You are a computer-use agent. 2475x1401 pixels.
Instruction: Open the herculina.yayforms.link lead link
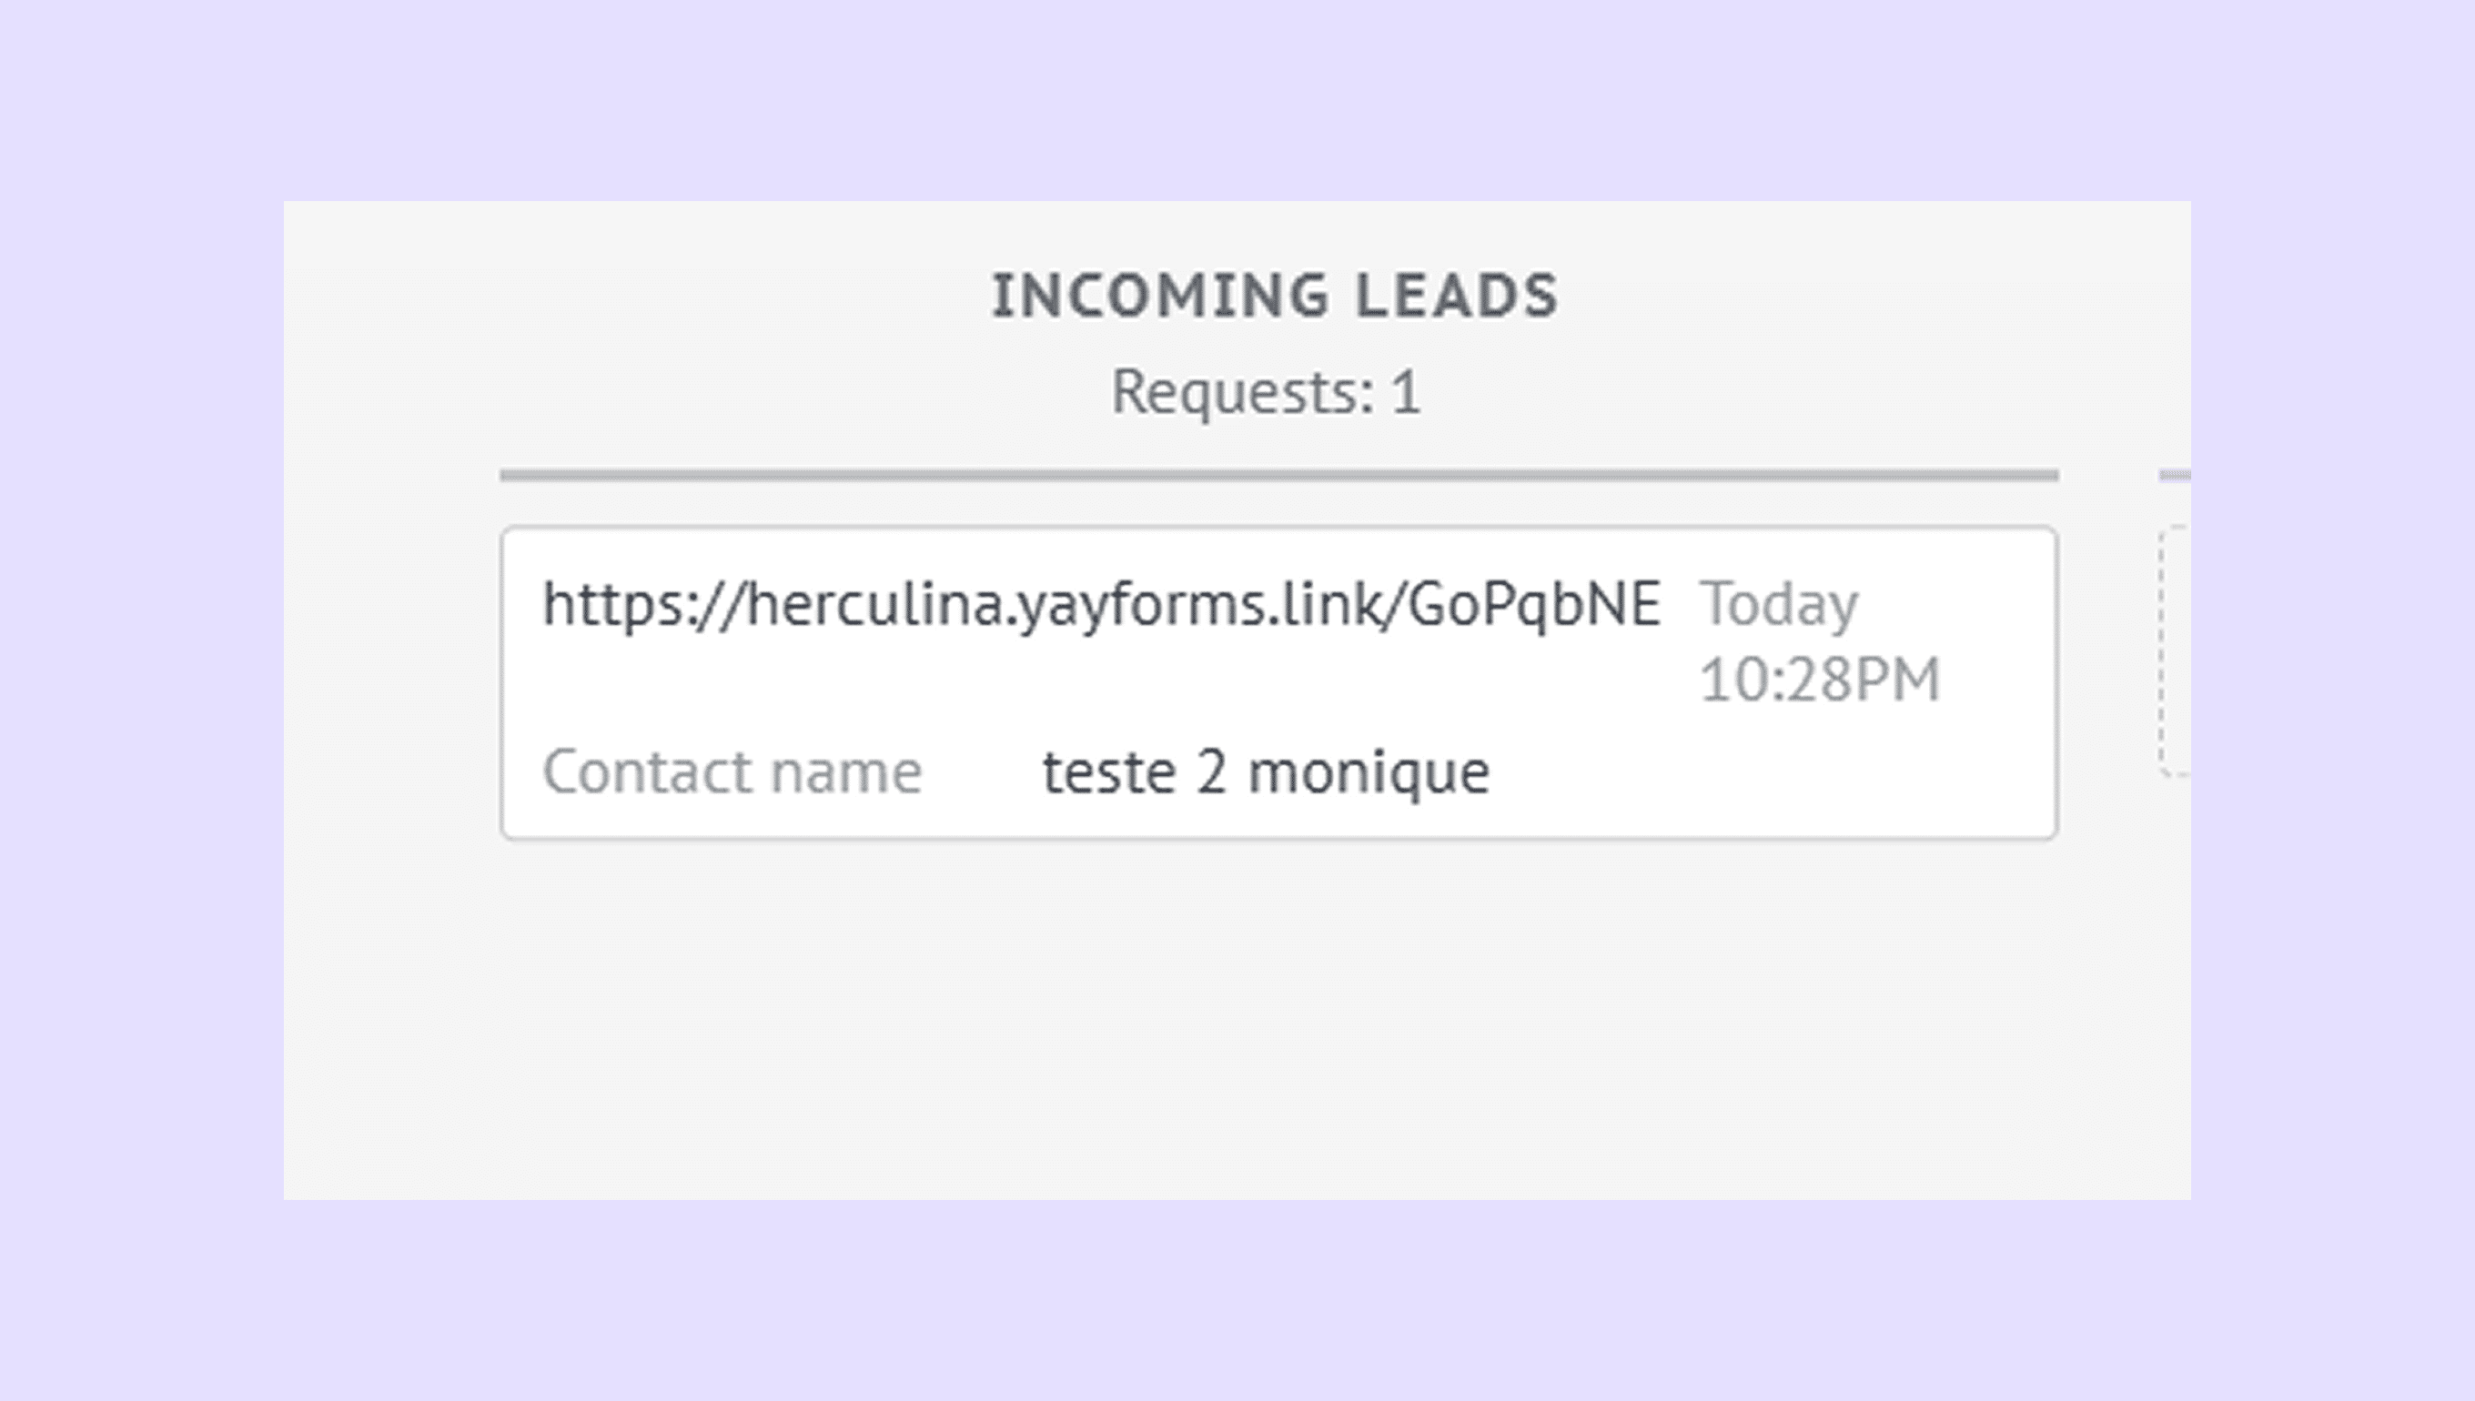point(1101,604)
